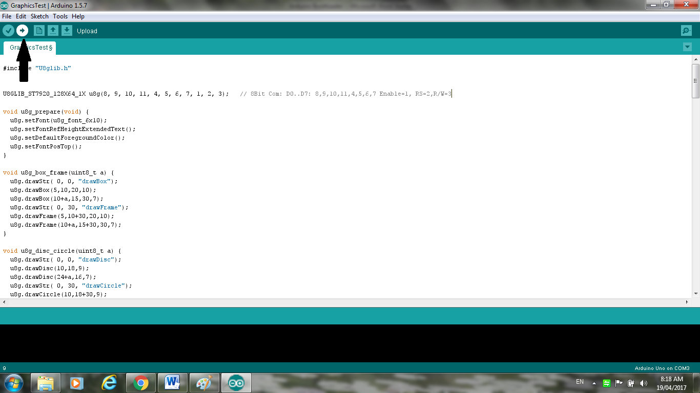700x393 pixels.
Task: Click the Arduino Uno on COM3 status text
Action: tap(662, 368)
